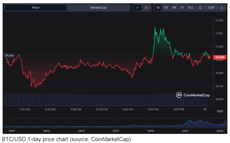Click 2013 on the history overview
The height and width of the screenshot is (143, 230).
(47, 131)
